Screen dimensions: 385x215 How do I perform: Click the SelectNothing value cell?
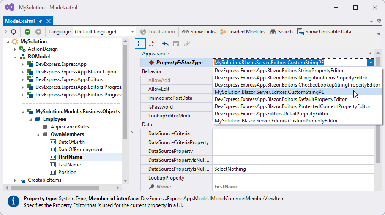(x=293, y=169)
